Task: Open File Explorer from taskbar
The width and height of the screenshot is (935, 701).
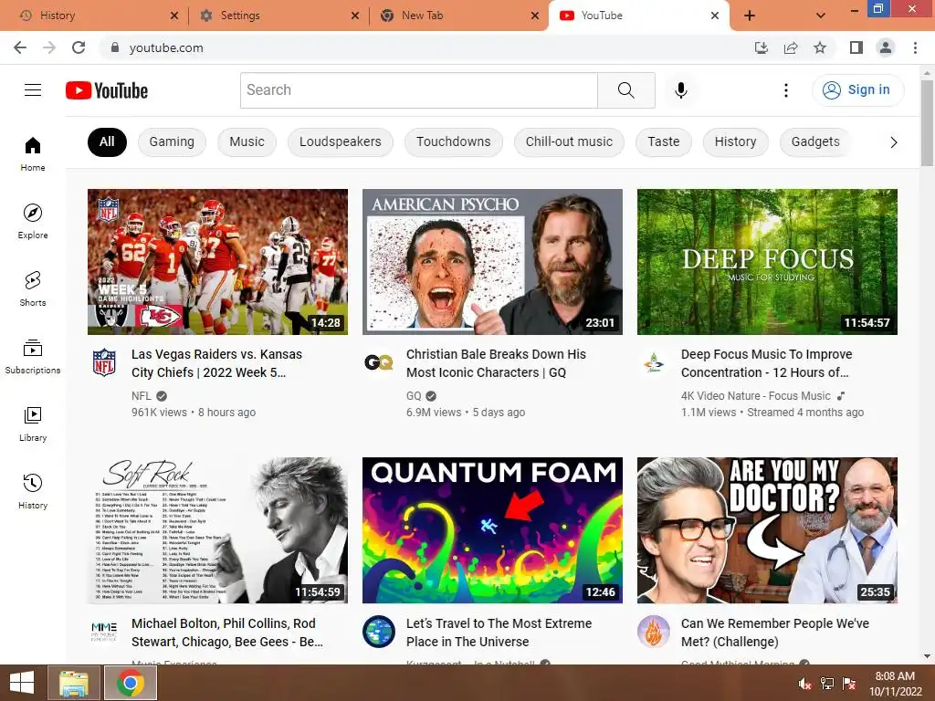Action: 74,683
